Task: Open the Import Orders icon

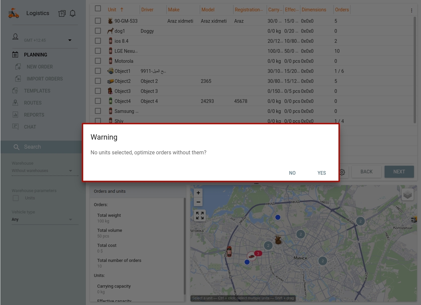Action: pyautogui.click(x=18, y=79)
